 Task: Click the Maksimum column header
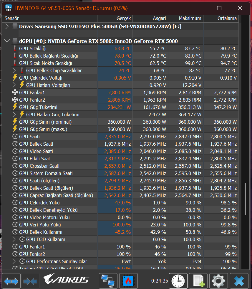point(185,19)
